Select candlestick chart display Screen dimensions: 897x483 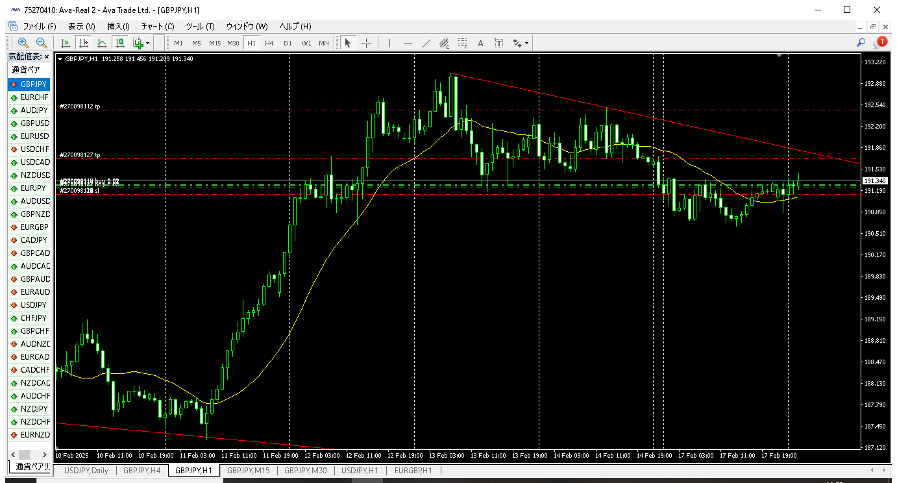click(120, 43)
